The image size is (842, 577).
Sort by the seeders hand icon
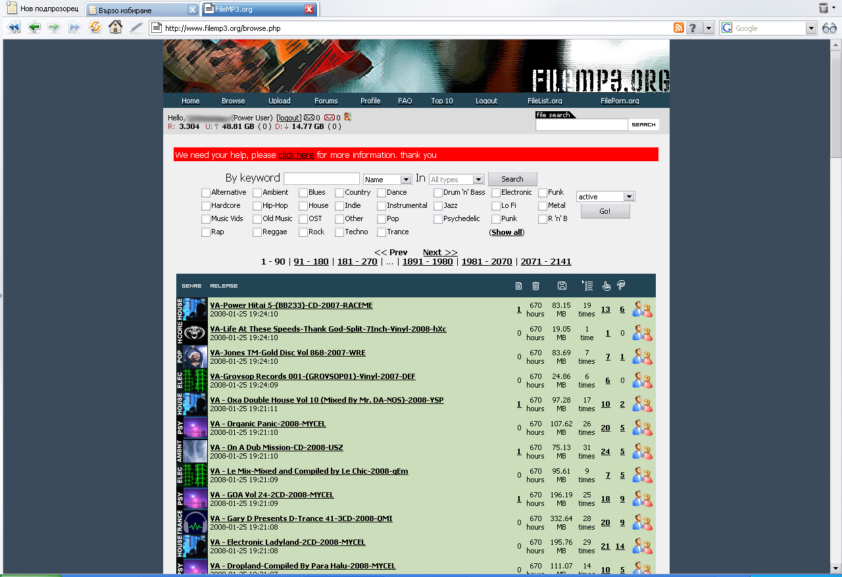pos(607,286)
